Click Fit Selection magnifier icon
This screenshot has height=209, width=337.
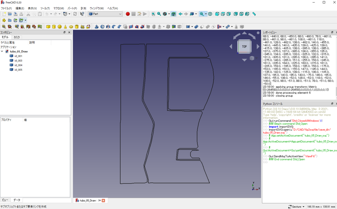click(x=159, y=14)
